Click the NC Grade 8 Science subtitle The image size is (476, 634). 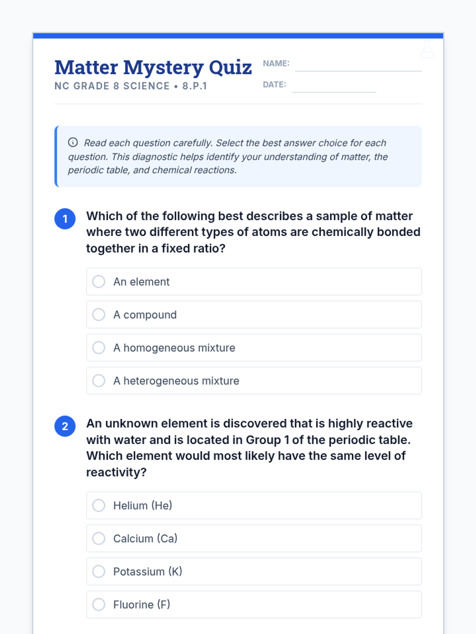[131, 86]
